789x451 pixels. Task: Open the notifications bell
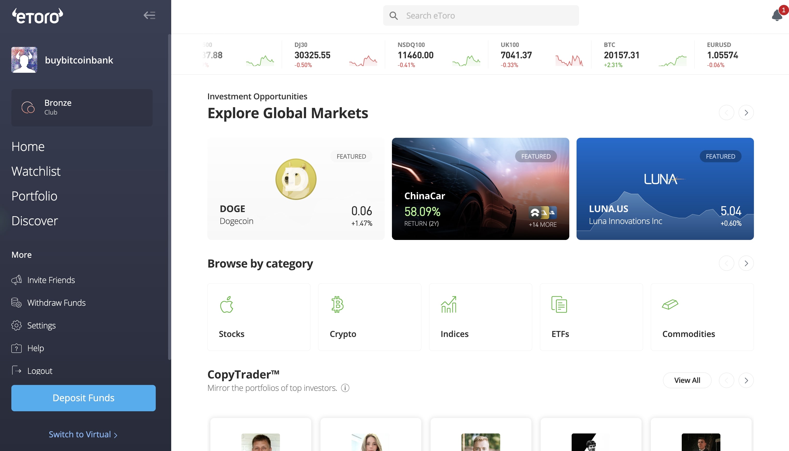pyautogui.click(x=777, y=15)
